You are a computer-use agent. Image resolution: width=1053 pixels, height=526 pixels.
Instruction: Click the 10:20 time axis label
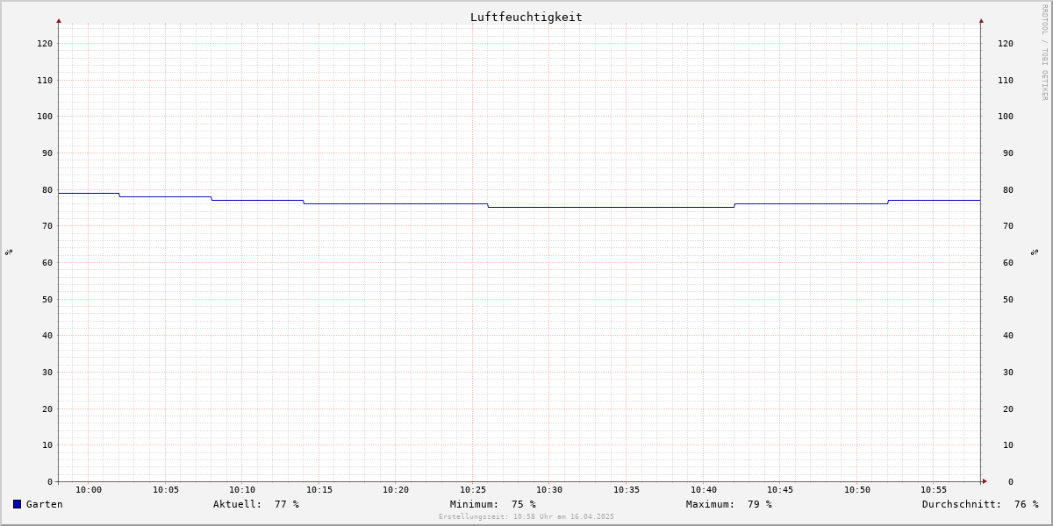point(396,490)
